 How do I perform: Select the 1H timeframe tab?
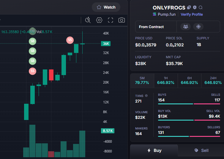click(x=166, y=81)
